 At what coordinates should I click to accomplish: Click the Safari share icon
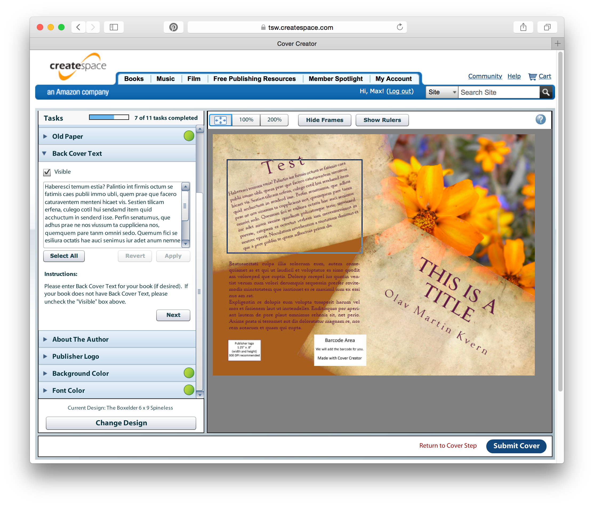[523, 27]
